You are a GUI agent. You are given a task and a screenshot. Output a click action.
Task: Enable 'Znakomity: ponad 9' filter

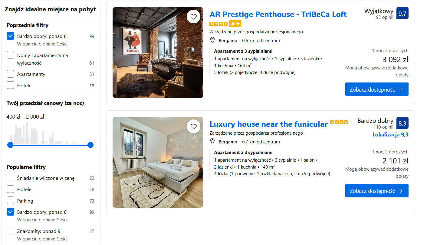(11, 231)
